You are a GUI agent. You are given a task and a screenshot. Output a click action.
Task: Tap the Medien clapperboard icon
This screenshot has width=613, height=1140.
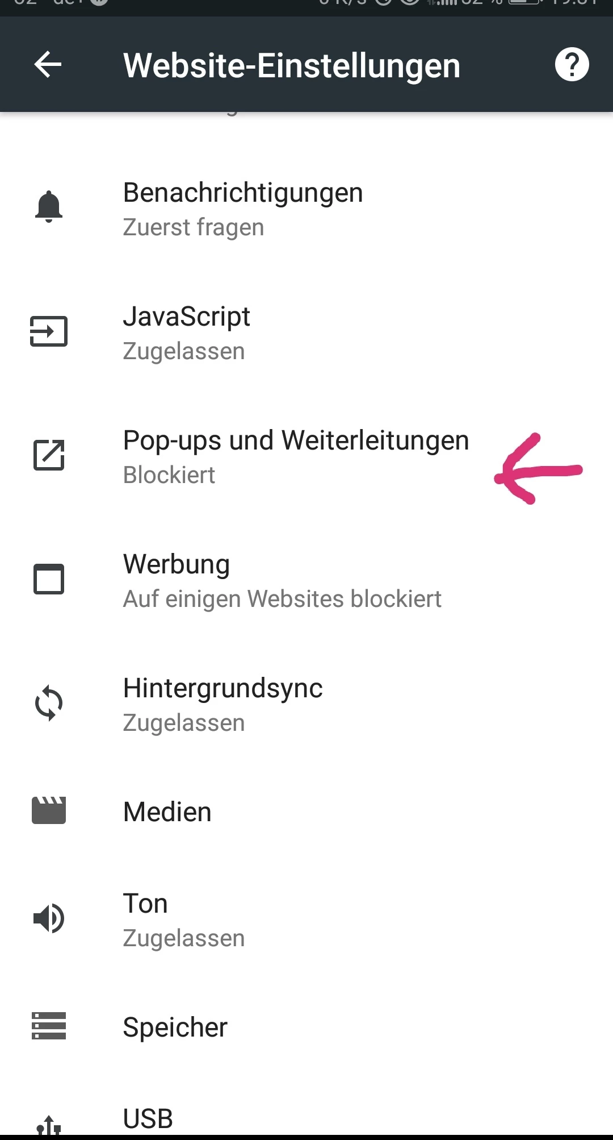(x=49, y=810)
